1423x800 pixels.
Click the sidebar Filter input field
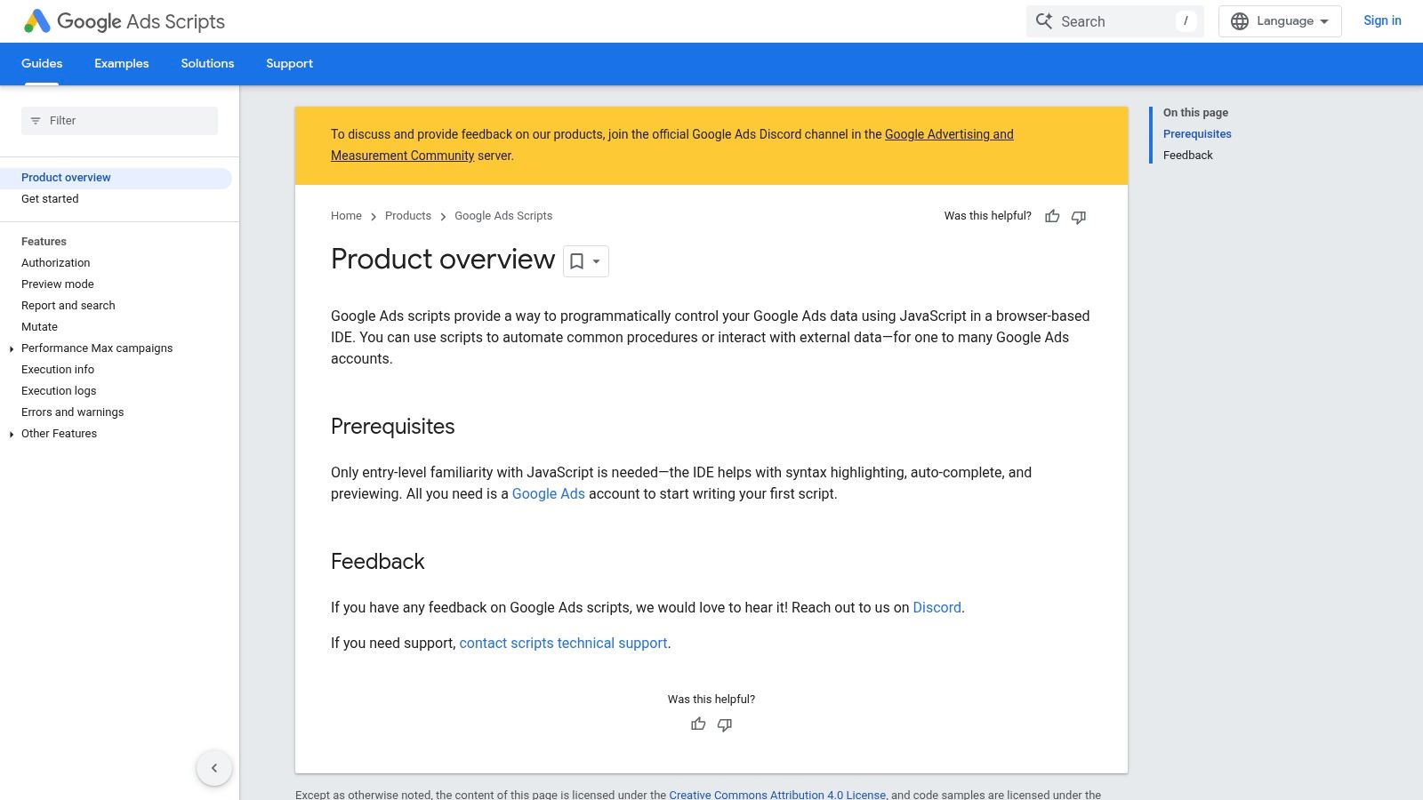(x=120, y=121)
